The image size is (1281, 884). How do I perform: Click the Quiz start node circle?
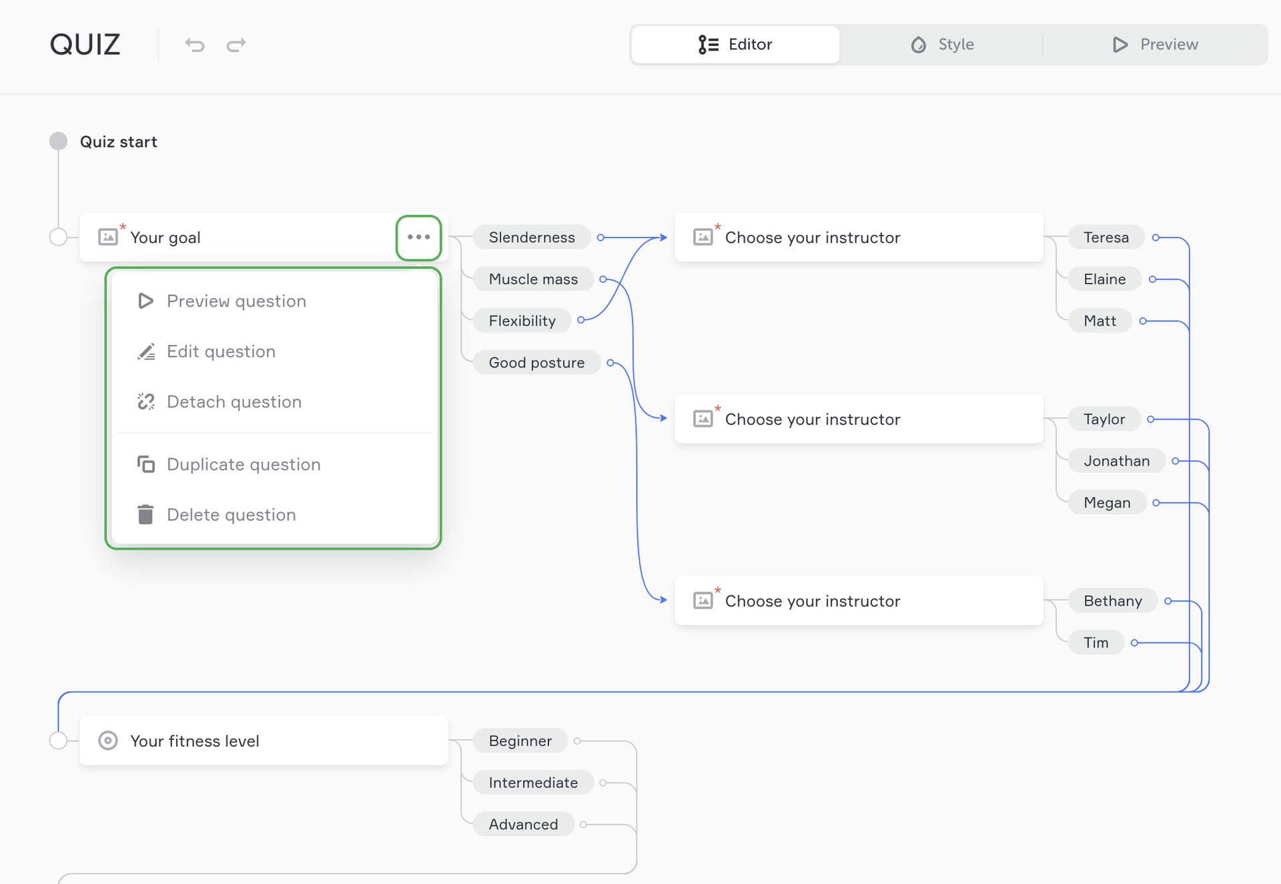click(59, 141)
